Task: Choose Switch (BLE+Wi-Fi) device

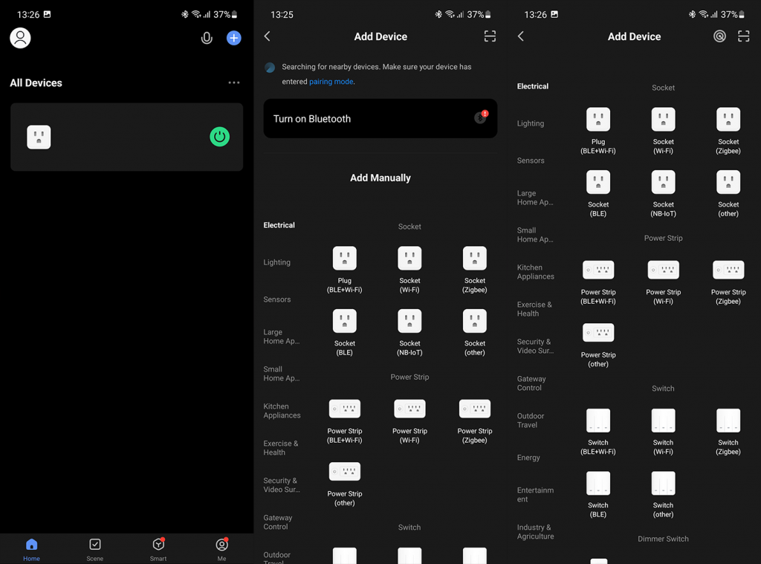Action: (x=598, y=432)
